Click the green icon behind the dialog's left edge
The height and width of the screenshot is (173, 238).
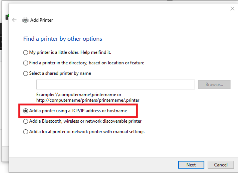pos(7,17)
